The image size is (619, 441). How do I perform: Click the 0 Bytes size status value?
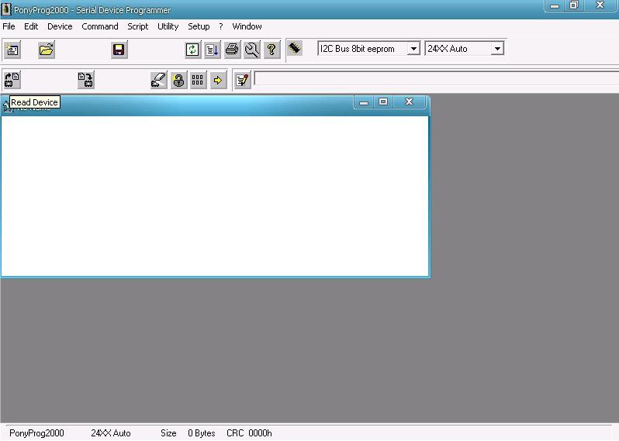click(202, 433)
